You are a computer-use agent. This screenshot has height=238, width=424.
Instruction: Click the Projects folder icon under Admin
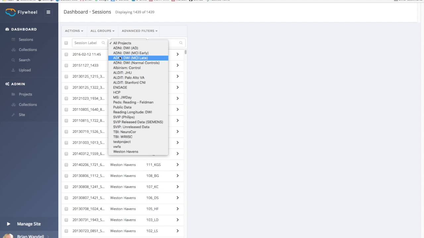(13, 94)
